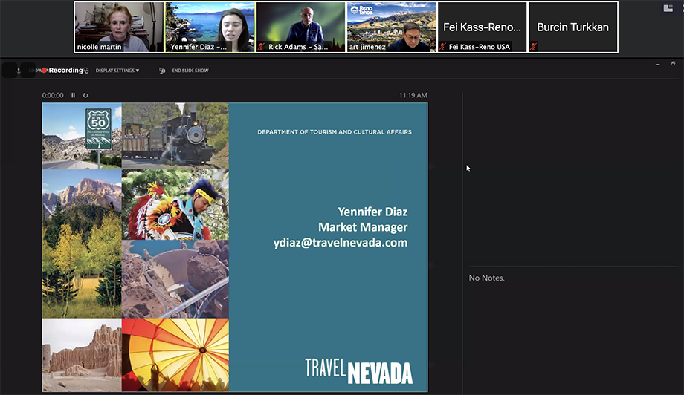Screen dimensions: 684x395
Task: Select Burcin Turkkan participant tile
Action: click(572, 27)
